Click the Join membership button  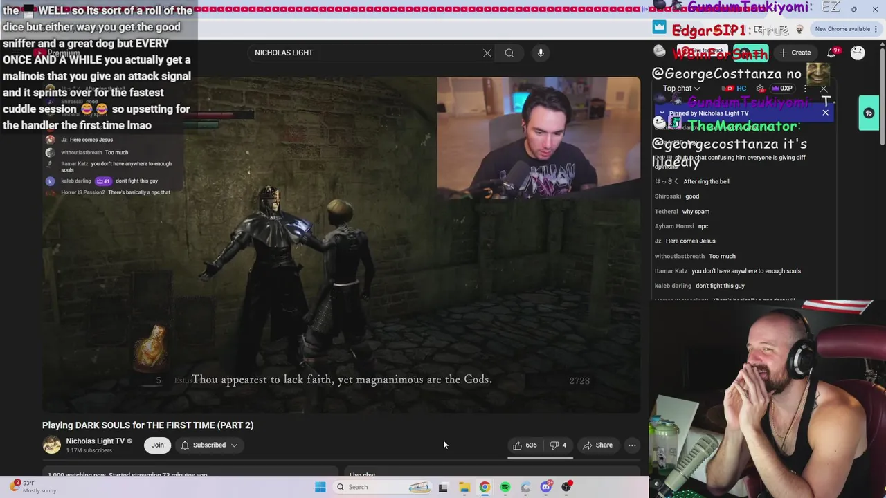(158, 445)
